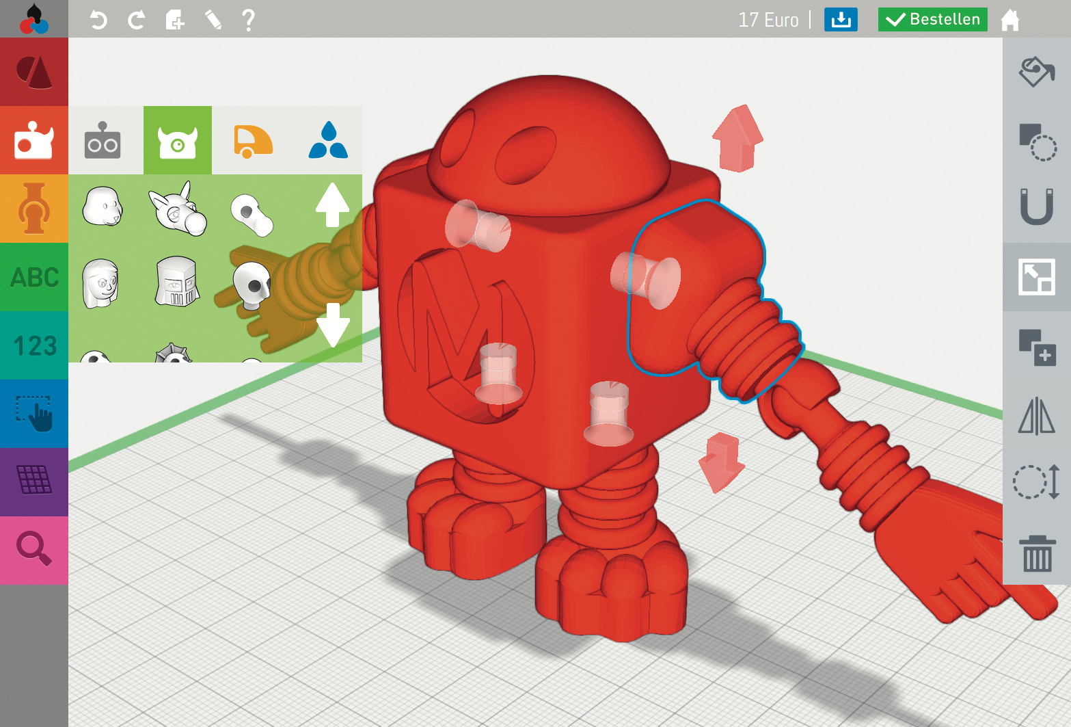Activate the selection hand tool

point(34,414)
